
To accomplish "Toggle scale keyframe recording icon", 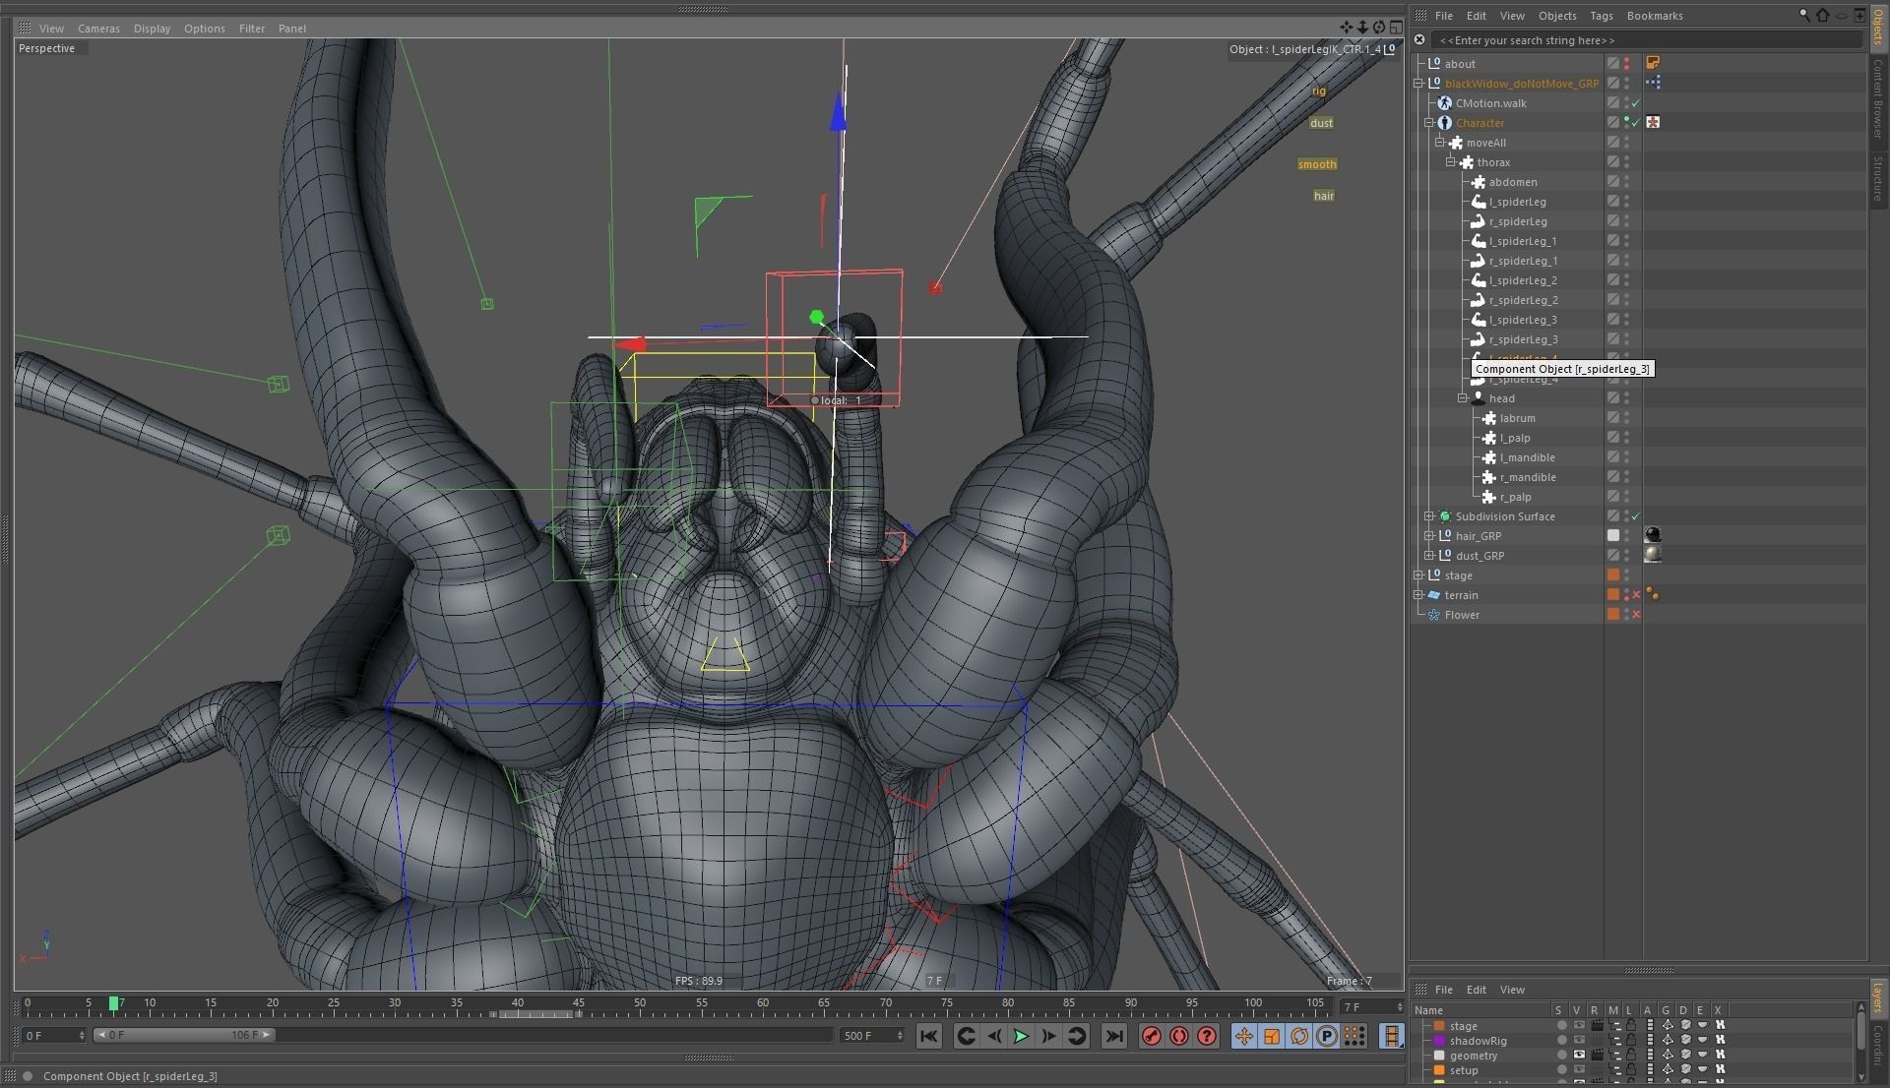I will [x=1271, y=1036].
